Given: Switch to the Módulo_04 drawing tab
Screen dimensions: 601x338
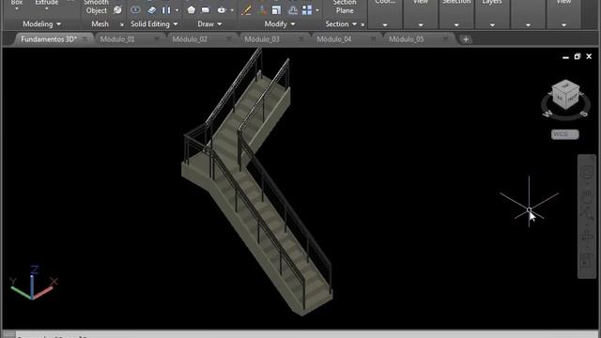Looking at the screenshot, I should click(x=334, y=39).
